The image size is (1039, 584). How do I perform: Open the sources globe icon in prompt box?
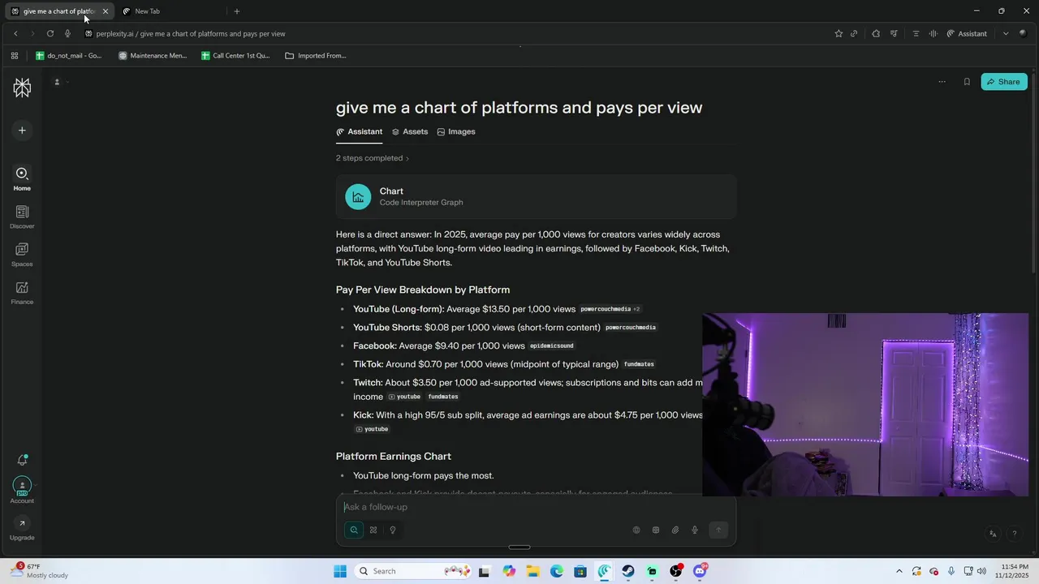coord(636,530)
